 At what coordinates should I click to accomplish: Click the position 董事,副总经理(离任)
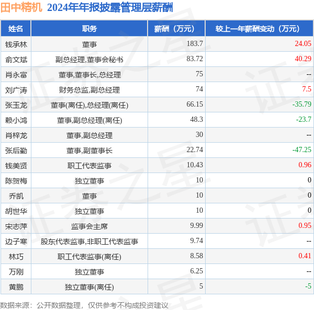pyautogui.click(x=89, y=120)
